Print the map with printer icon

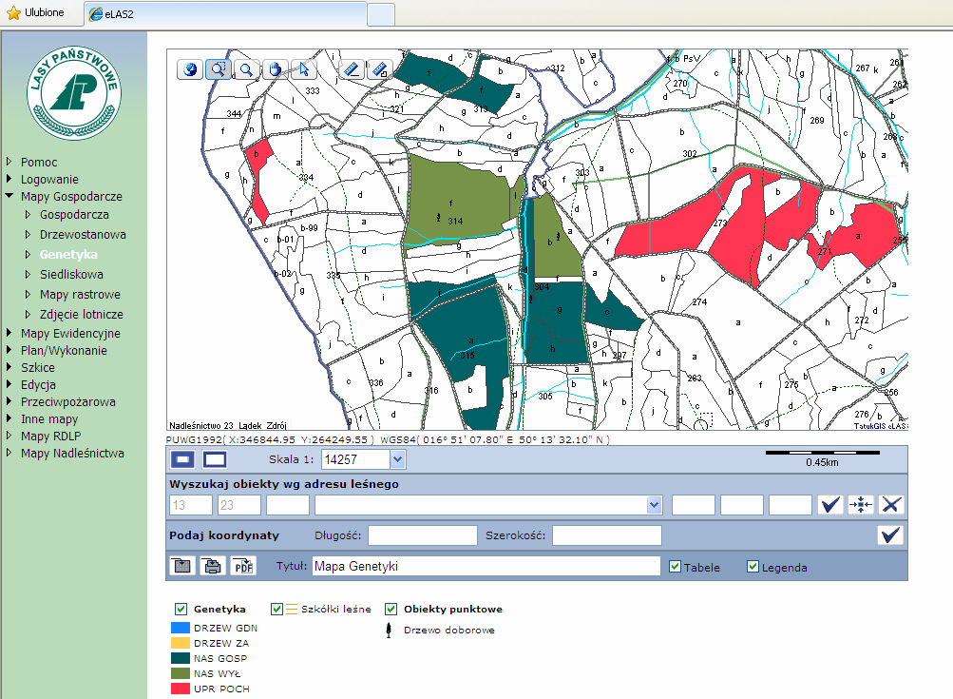(212, 566)
